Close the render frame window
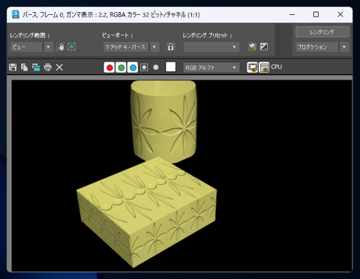This screenshot has height=279, width=360. click(340, 14)
